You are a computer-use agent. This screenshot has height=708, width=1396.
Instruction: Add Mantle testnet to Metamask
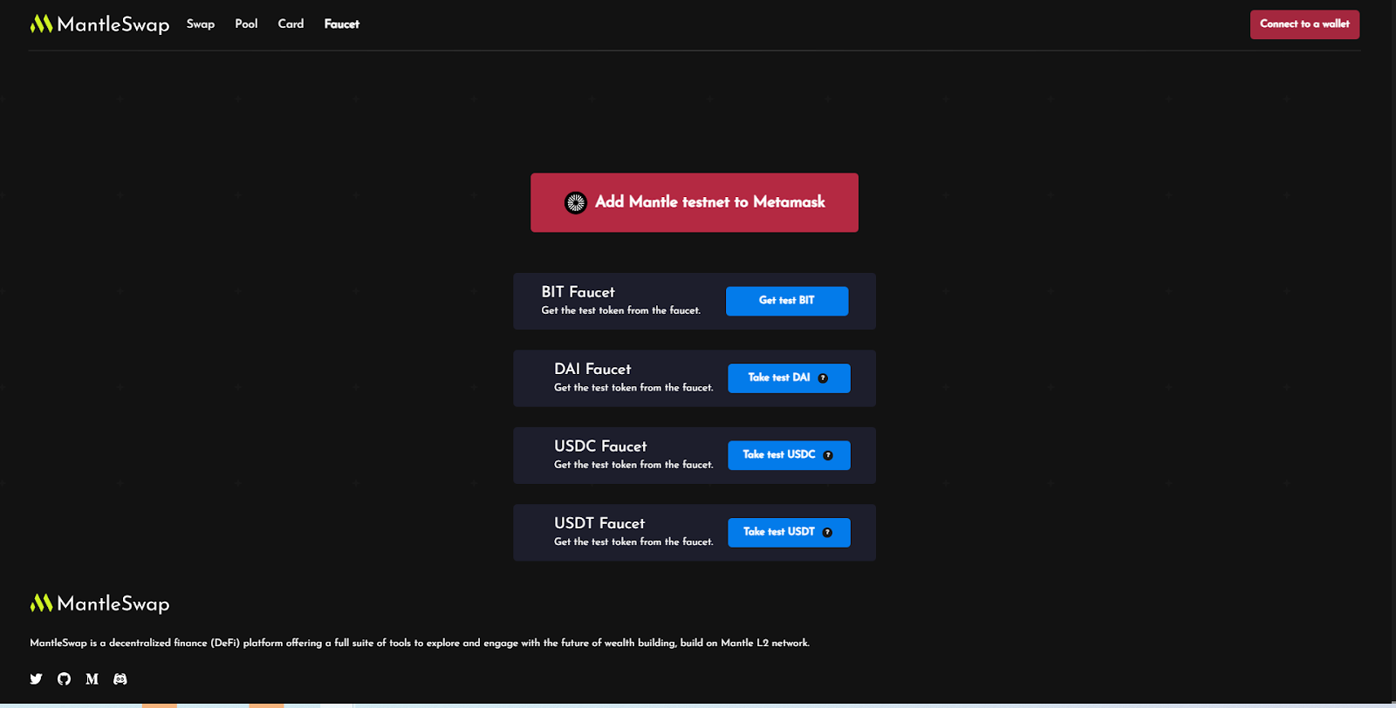click(x=695, y=202)
